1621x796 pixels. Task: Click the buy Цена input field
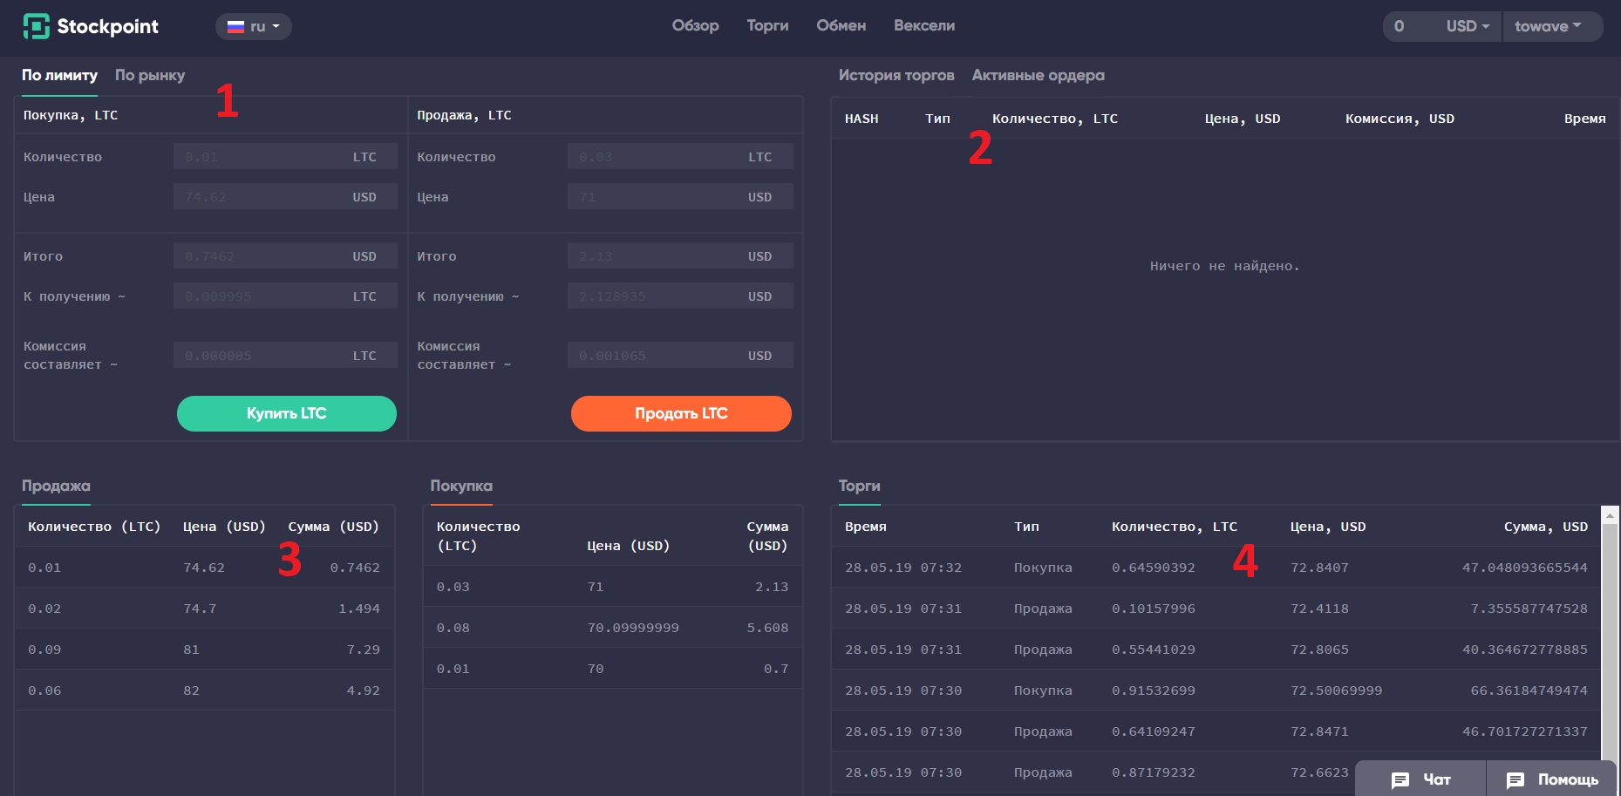click(285, 197)
